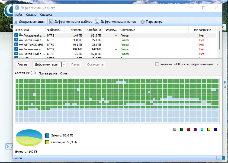Click Дефрагментация файлов toolbar label

click(73, 22)
